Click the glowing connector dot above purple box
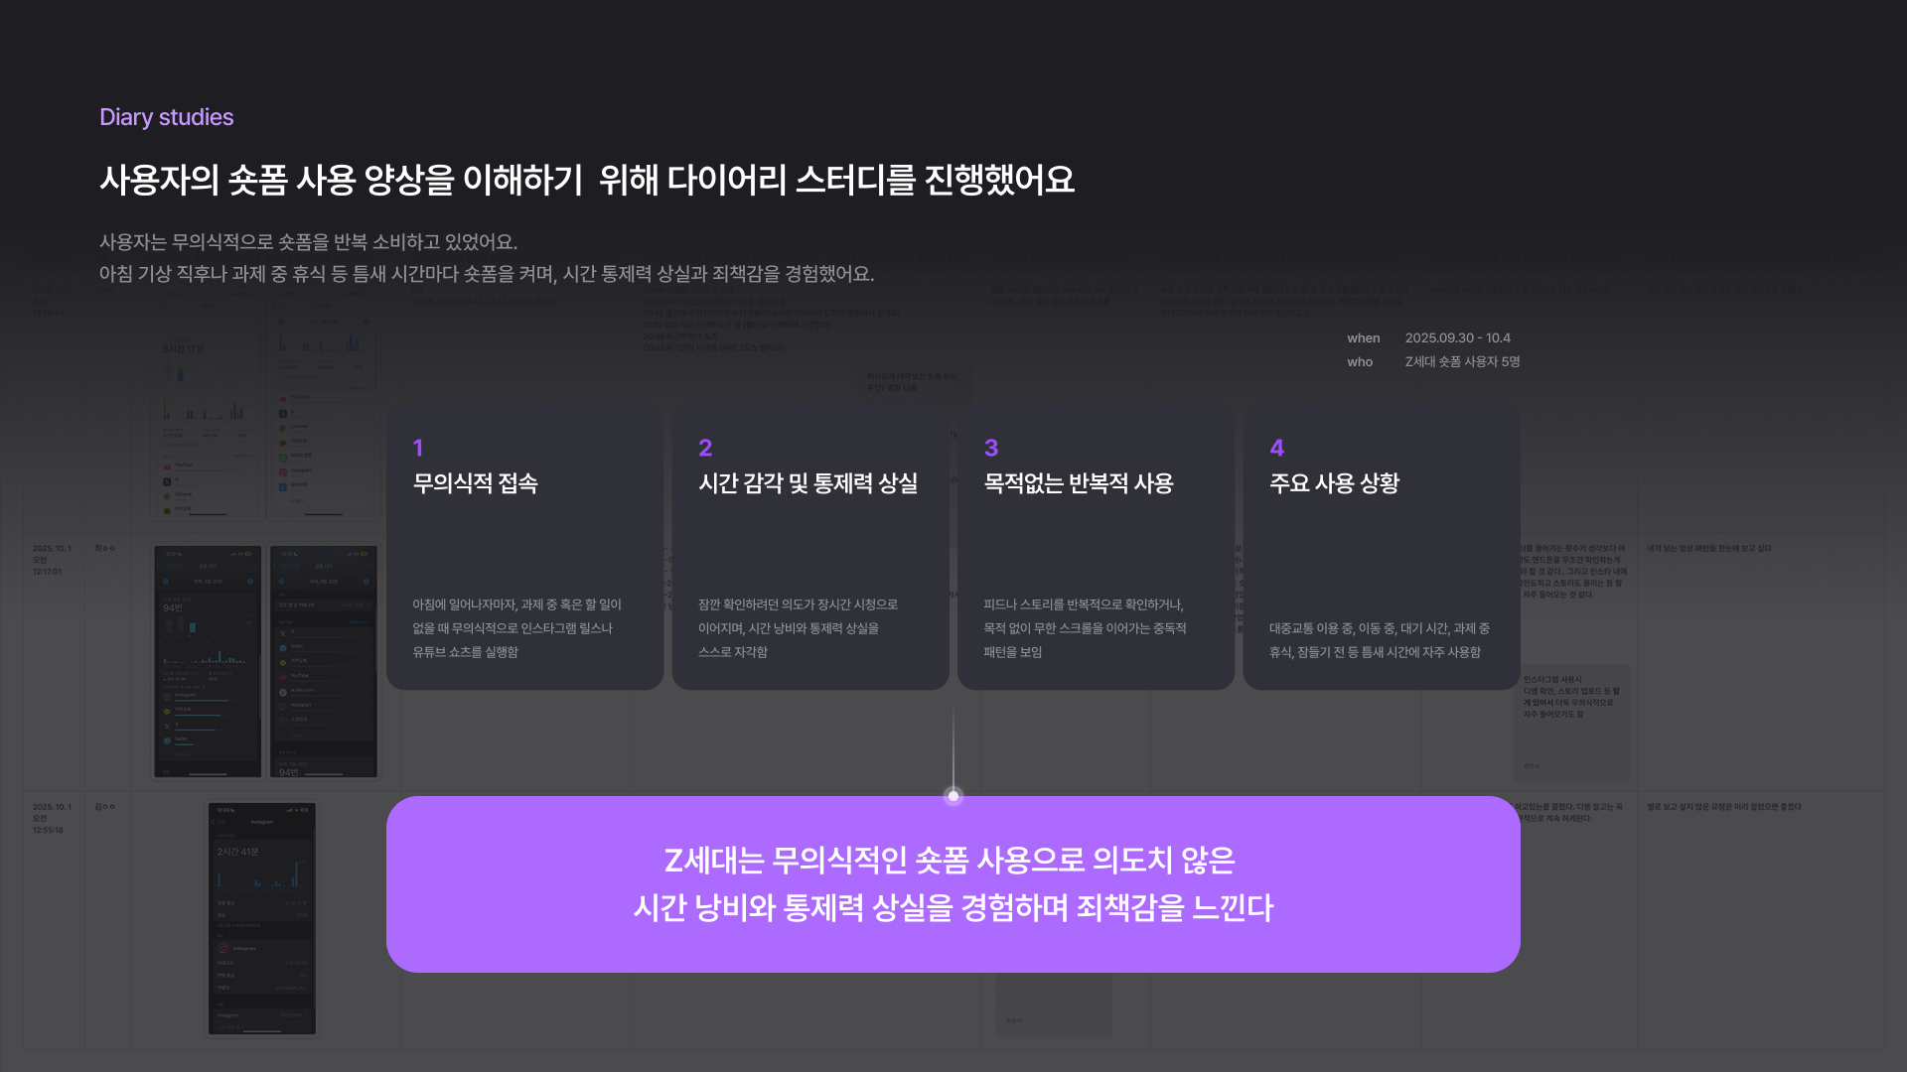The image size is (1907, 1072). coord(953,796)
